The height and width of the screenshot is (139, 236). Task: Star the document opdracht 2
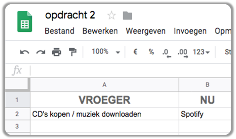pyautogui.click(x=111, y=16)
